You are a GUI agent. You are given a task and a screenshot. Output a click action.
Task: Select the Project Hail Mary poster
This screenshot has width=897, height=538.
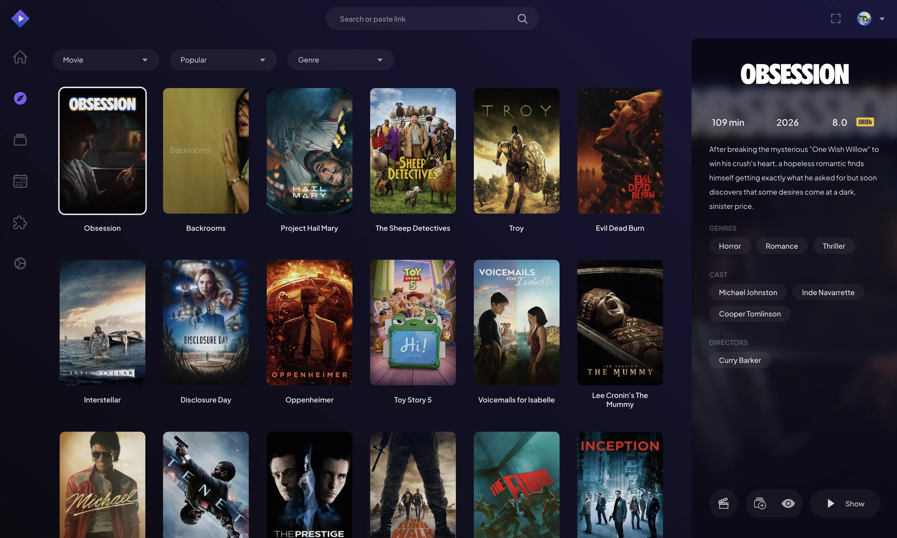click(309, 151)
